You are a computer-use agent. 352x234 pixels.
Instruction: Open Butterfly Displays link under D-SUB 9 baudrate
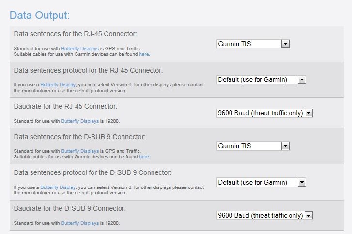pyautogui.click(x=80, y=223)
